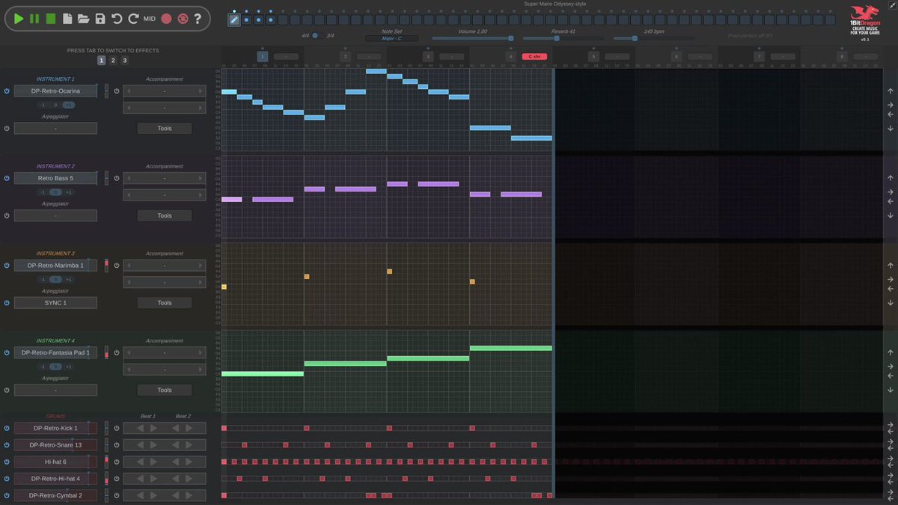Toggle power for Instrument 1 Ocarina

pos(7,91)
